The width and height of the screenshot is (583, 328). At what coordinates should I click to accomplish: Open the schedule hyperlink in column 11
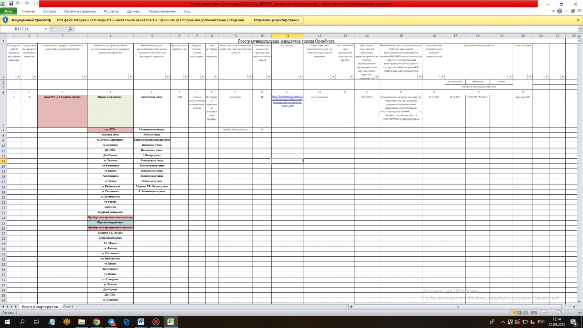point(287,101)
